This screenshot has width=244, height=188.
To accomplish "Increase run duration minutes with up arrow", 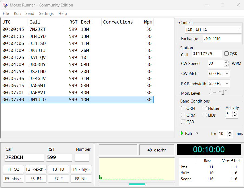I will pyautogui.click(x=230, y=132).
